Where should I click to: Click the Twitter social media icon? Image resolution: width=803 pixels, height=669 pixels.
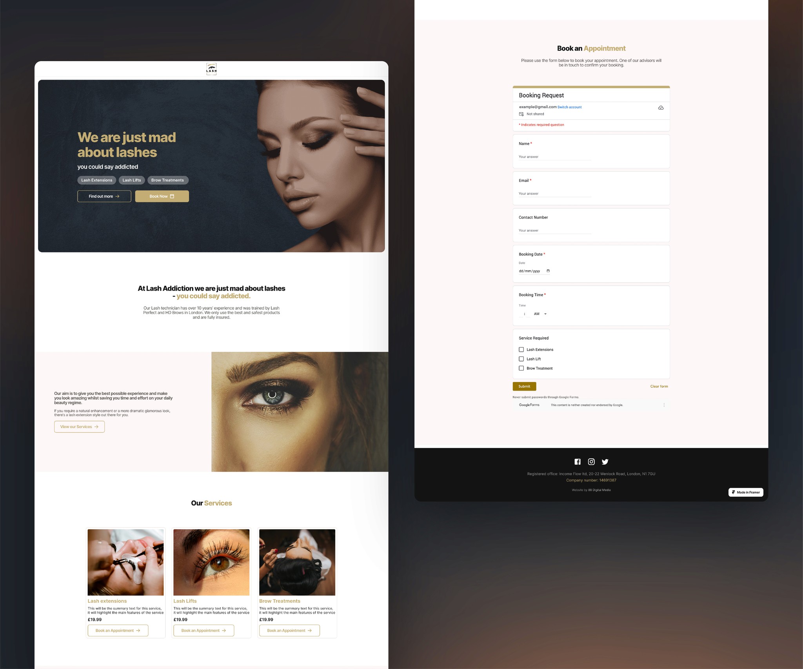click(x=605, y=462)
